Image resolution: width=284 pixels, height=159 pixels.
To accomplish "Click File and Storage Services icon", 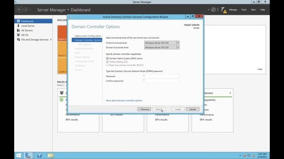I will (x=18, y=39).
